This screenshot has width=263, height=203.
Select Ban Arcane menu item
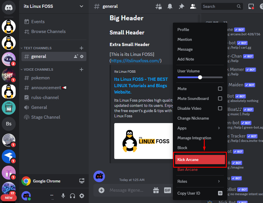pos(199,169)
